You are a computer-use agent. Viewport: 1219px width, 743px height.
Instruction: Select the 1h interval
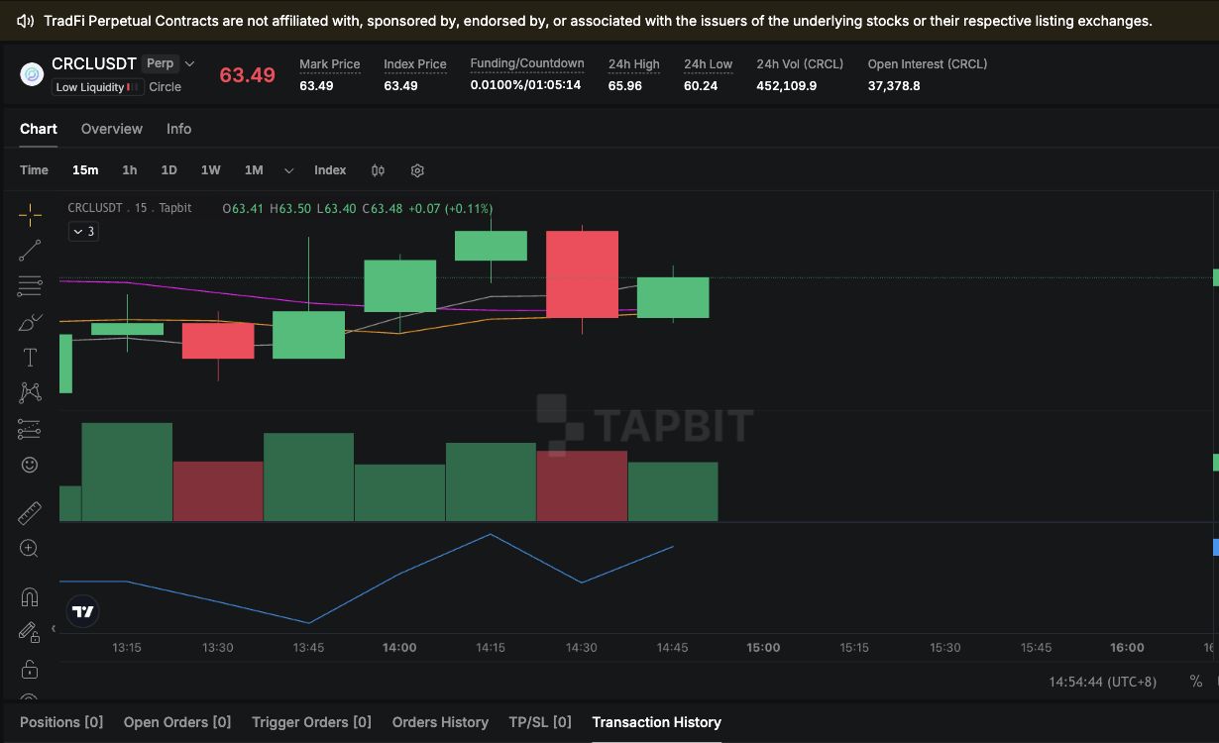click(130, 170)
